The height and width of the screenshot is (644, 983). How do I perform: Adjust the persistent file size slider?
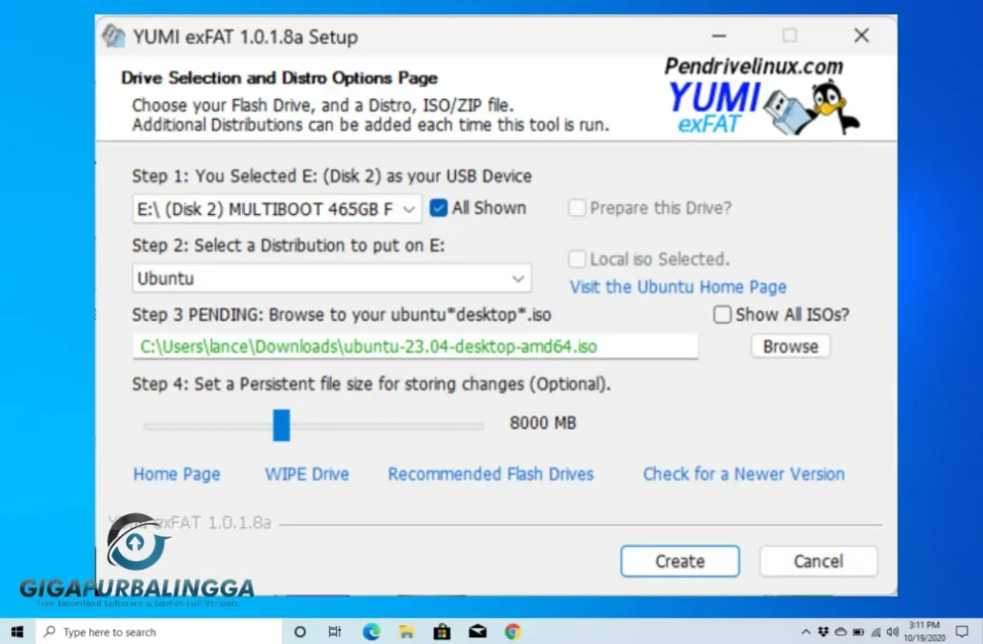281,424
